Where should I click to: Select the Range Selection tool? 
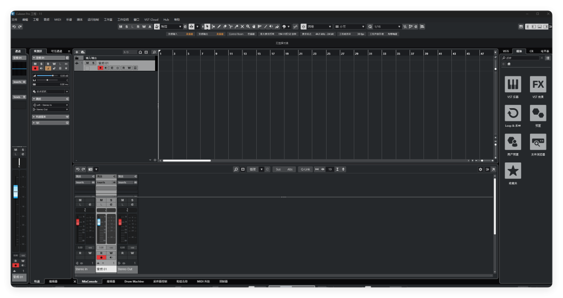(213, 26)
